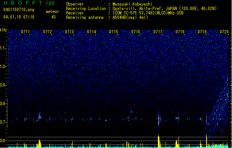Click the 0712 time marker
The width and height of the screenshot is (232, 148).
point(48,32)
